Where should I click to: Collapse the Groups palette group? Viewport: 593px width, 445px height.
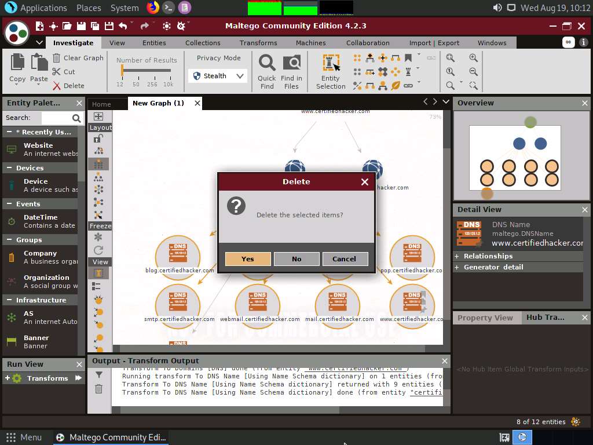(x=9, y=239)
